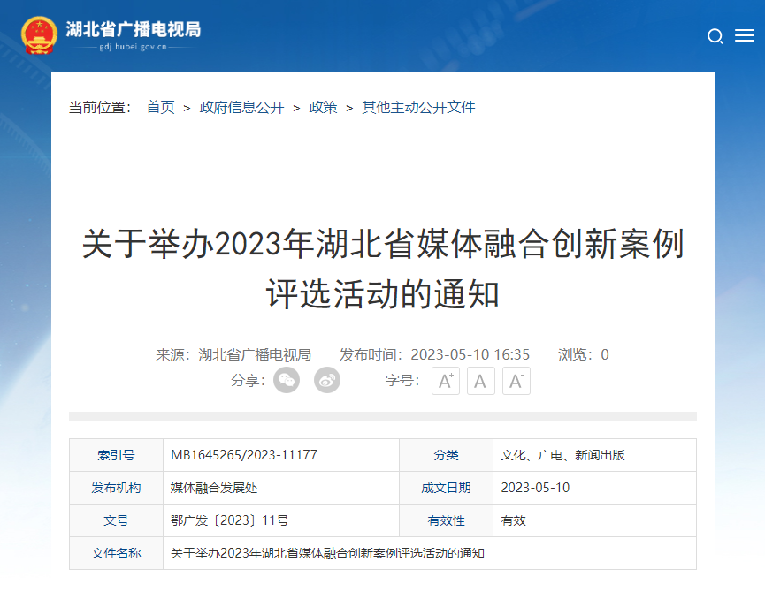765x592 pixels.
Task: Open the hamburger menu icon
Action: tap(745, 36)
